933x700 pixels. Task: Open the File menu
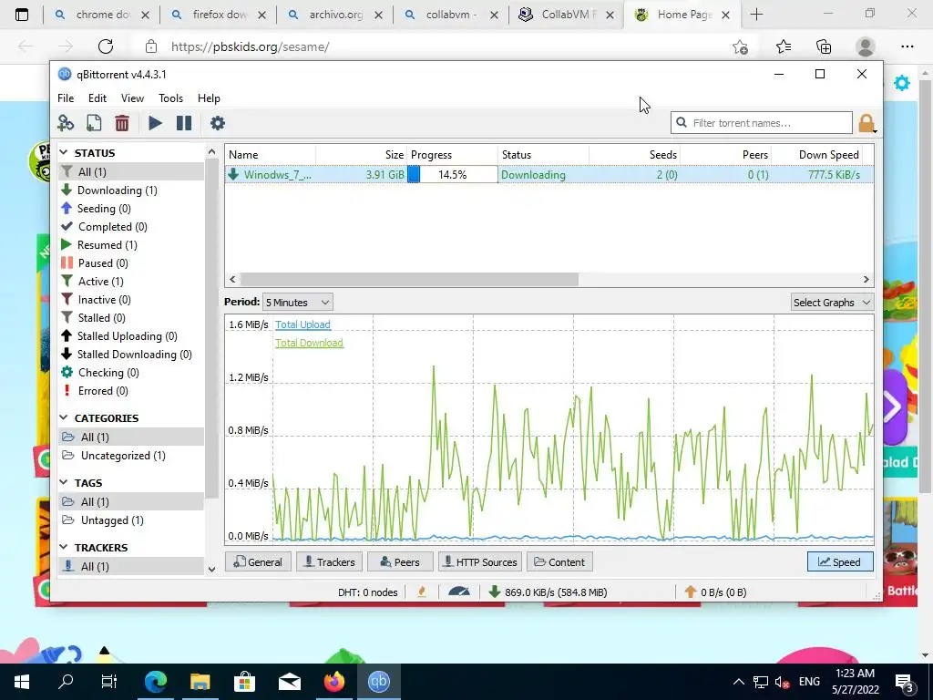66,98
